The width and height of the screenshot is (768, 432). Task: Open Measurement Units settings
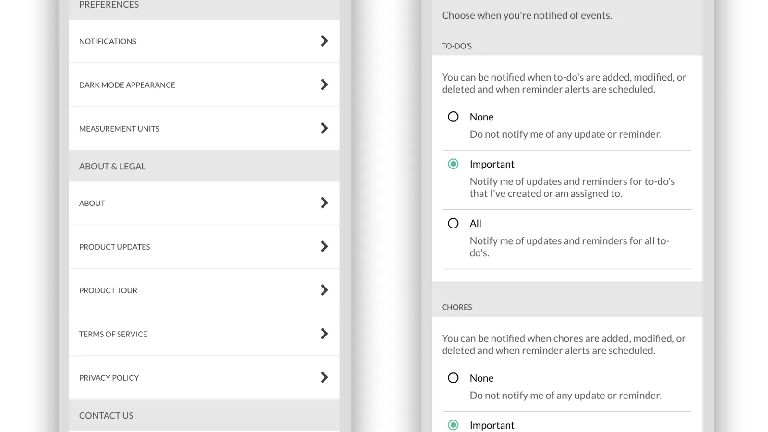point(204,129)
